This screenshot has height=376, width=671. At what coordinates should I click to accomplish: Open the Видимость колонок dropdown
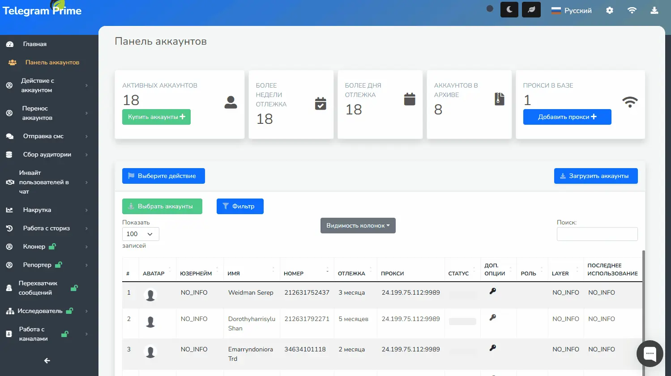click(x=358, y=225)
